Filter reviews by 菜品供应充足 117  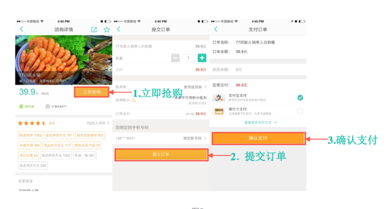[57, 146]
